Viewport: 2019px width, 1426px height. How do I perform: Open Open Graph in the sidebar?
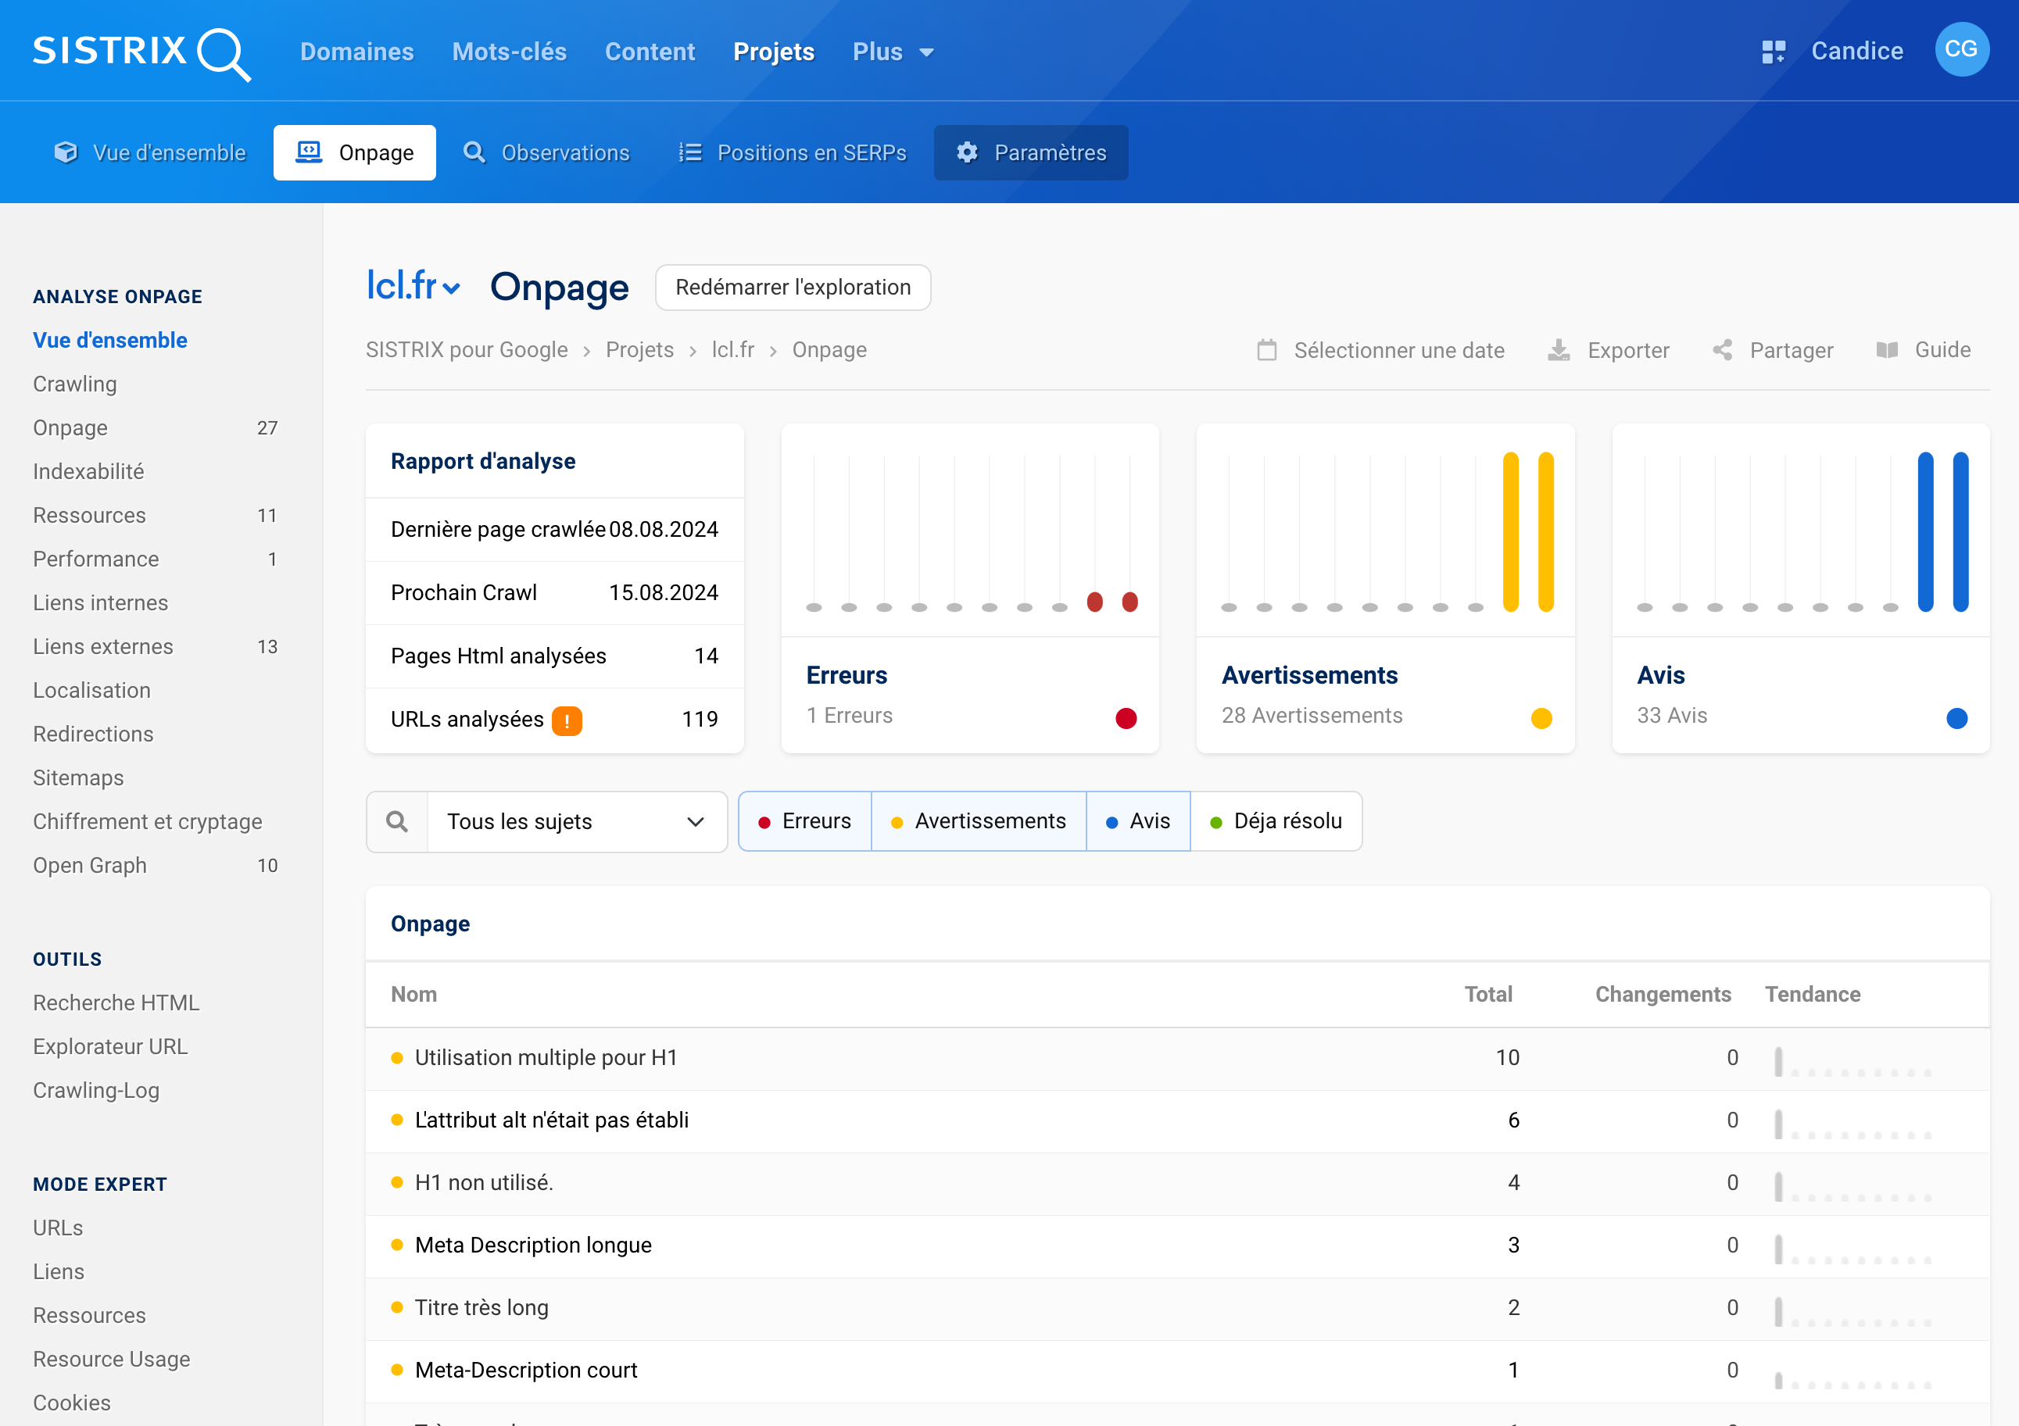click(90, 865)
